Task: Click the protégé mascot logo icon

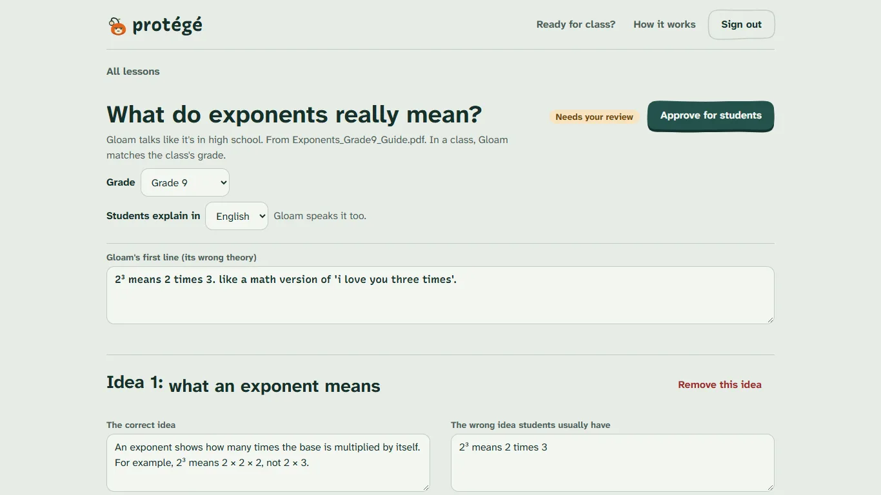Action: point(117,26)
